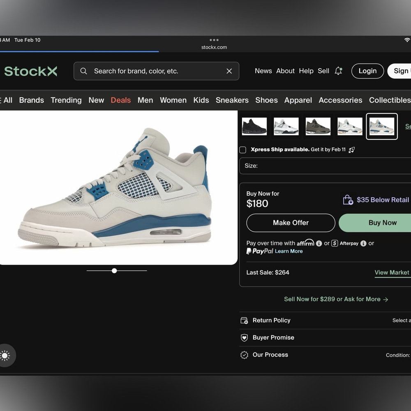This screenshot has width=411, height=411.
Task: Click the $35 Below Retail bag icon
Action: point(348,200)
